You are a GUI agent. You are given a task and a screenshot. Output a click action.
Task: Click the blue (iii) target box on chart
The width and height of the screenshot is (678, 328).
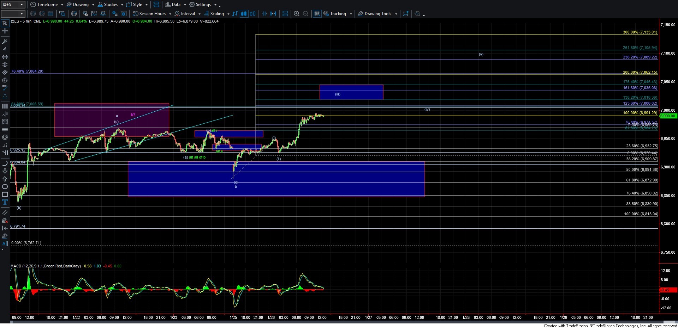pyautogui.click(x=351, y=92)
